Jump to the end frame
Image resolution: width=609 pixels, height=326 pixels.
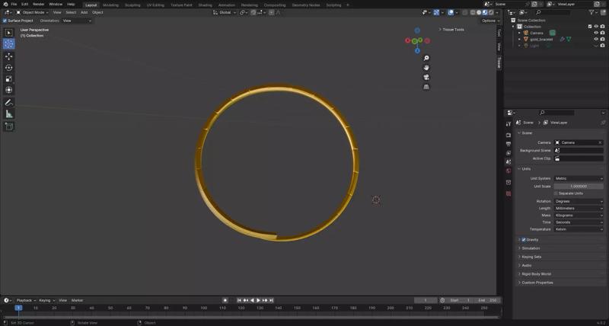tap(271, 300)
